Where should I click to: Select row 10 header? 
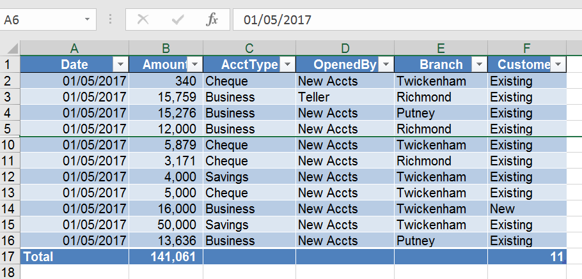[9, 145]
